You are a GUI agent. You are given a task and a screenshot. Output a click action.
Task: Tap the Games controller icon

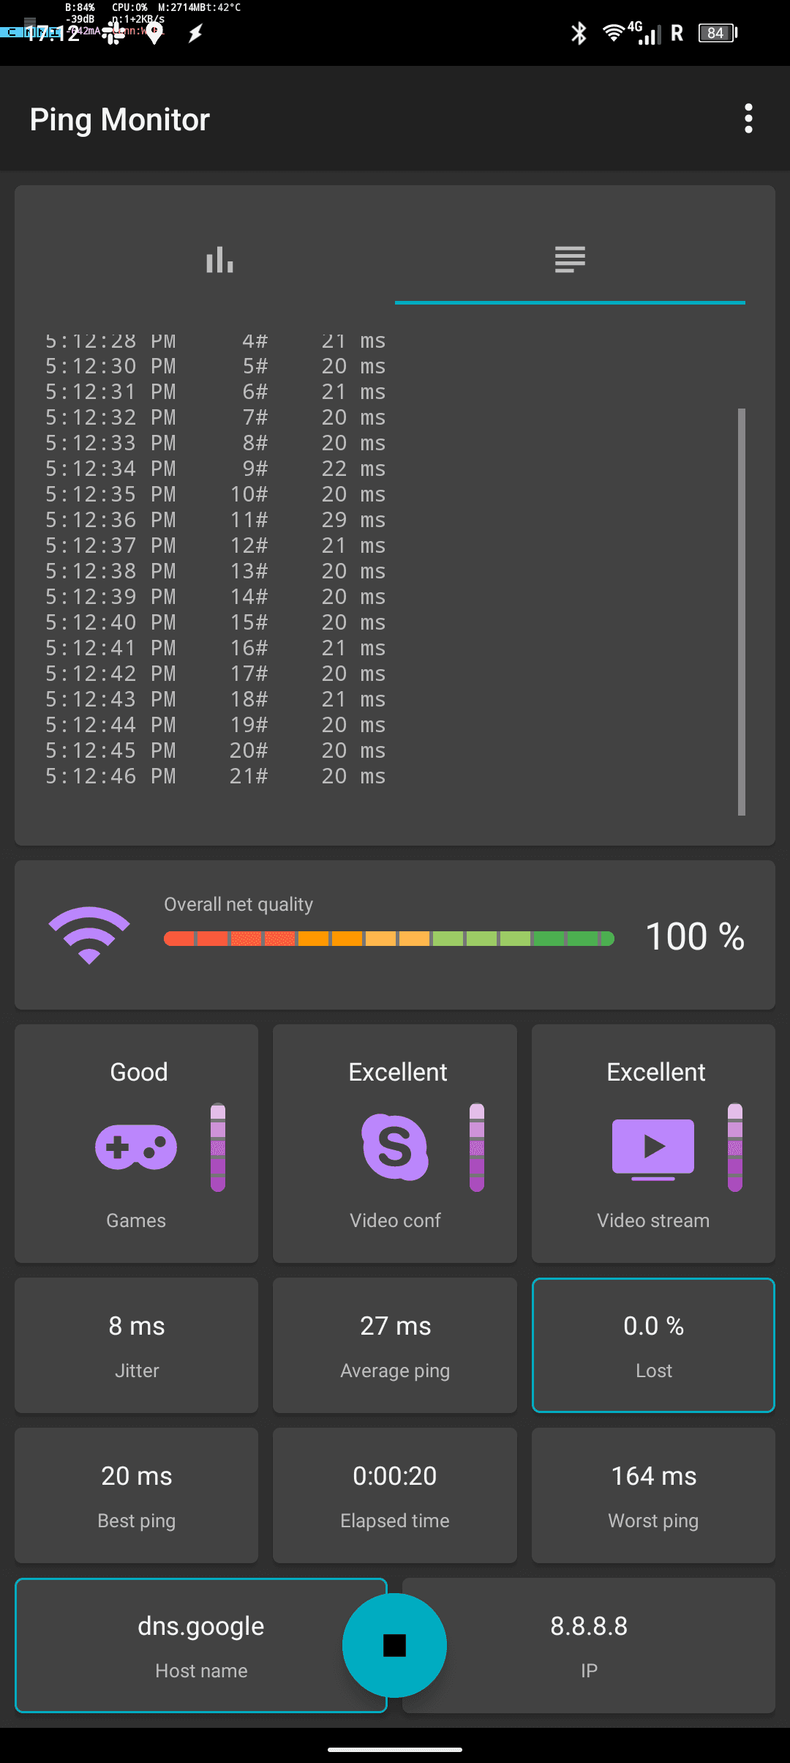point(136,1147)
